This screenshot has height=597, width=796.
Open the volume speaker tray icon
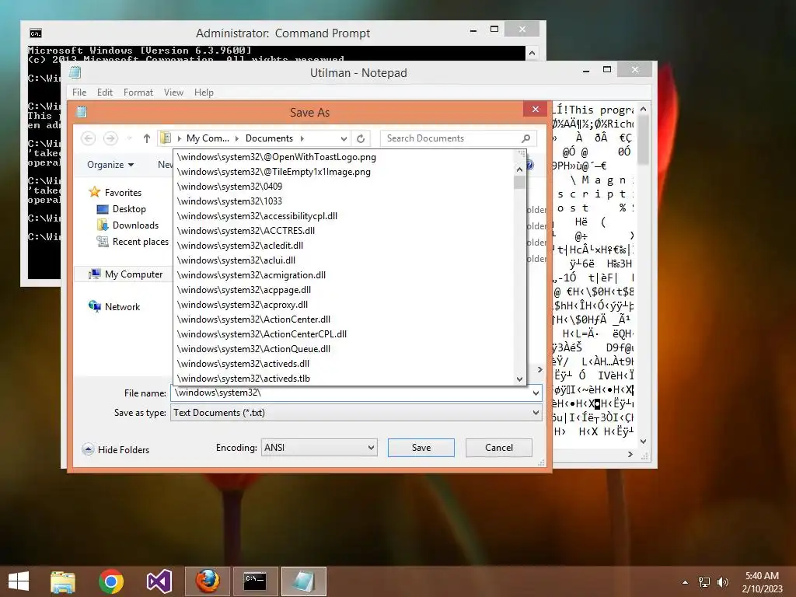(x=722, y=582)
